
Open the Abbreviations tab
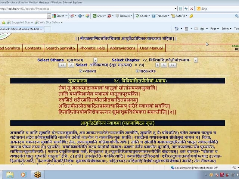122,48
